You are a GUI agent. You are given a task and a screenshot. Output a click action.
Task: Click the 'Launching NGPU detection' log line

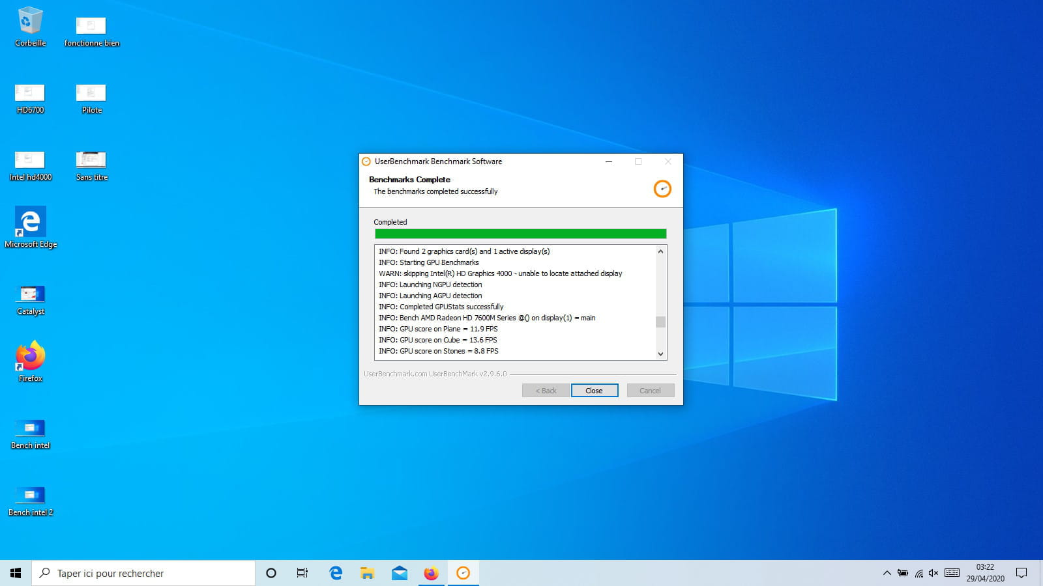(430, 285)
